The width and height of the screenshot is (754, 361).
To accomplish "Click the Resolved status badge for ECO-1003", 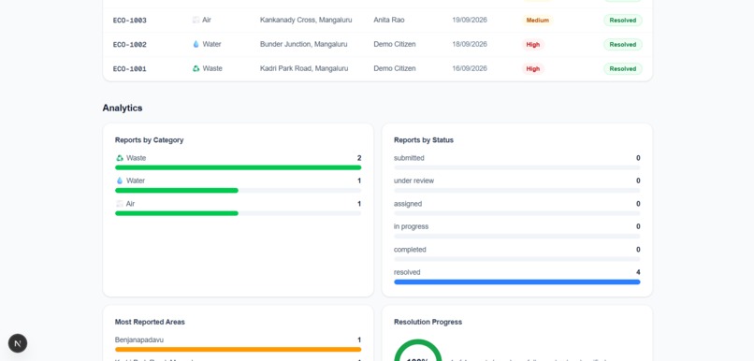I will (x=623, y=21).
